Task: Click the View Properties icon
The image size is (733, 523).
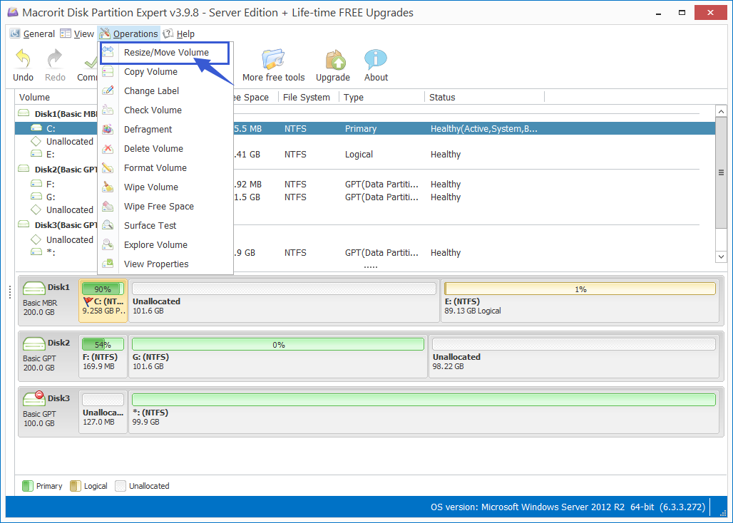Action: pos(108,264)
